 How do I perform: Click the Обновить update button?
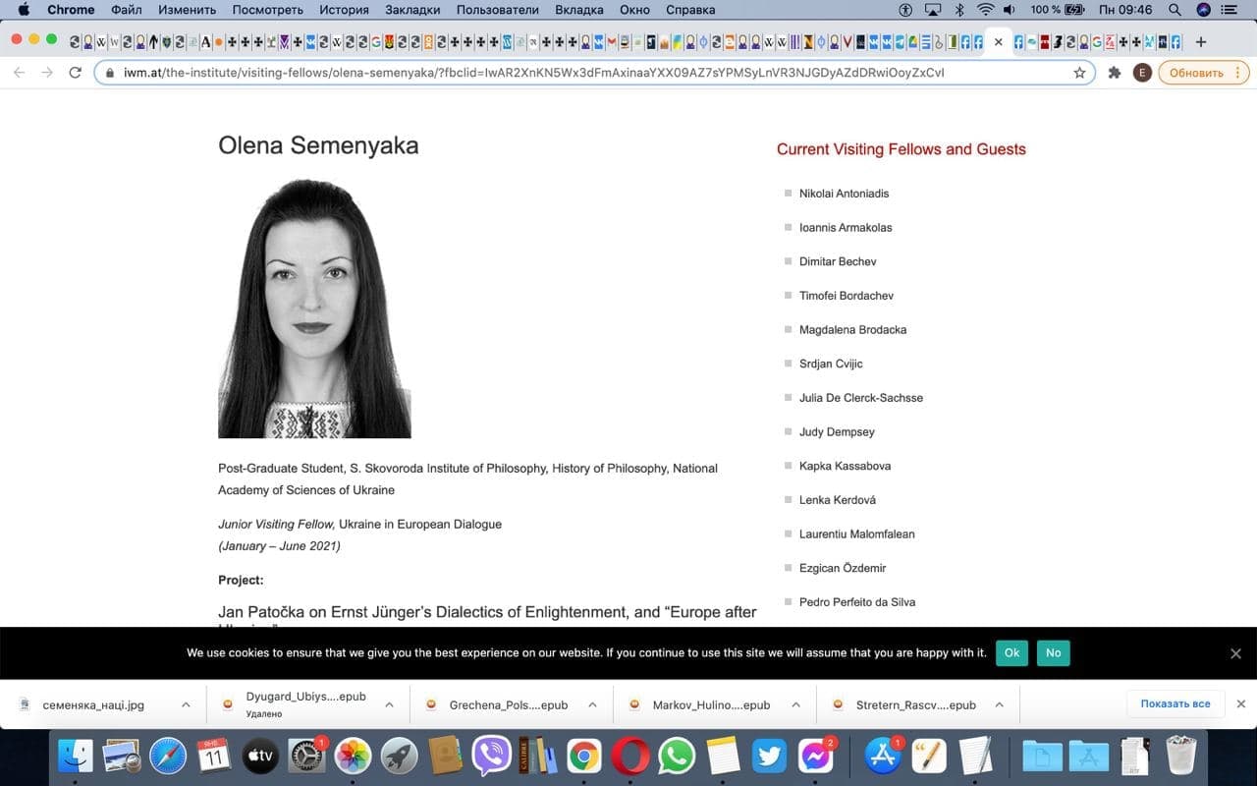click(1203, 73)
